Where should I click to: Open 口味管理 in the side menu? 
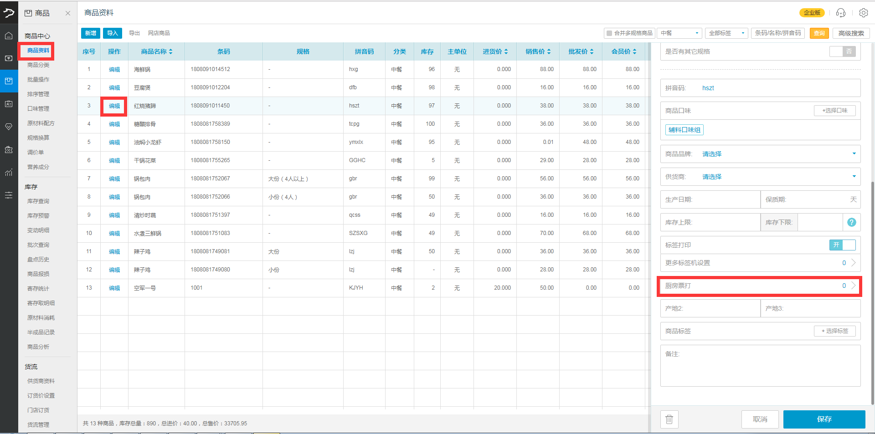click(38, 109)
